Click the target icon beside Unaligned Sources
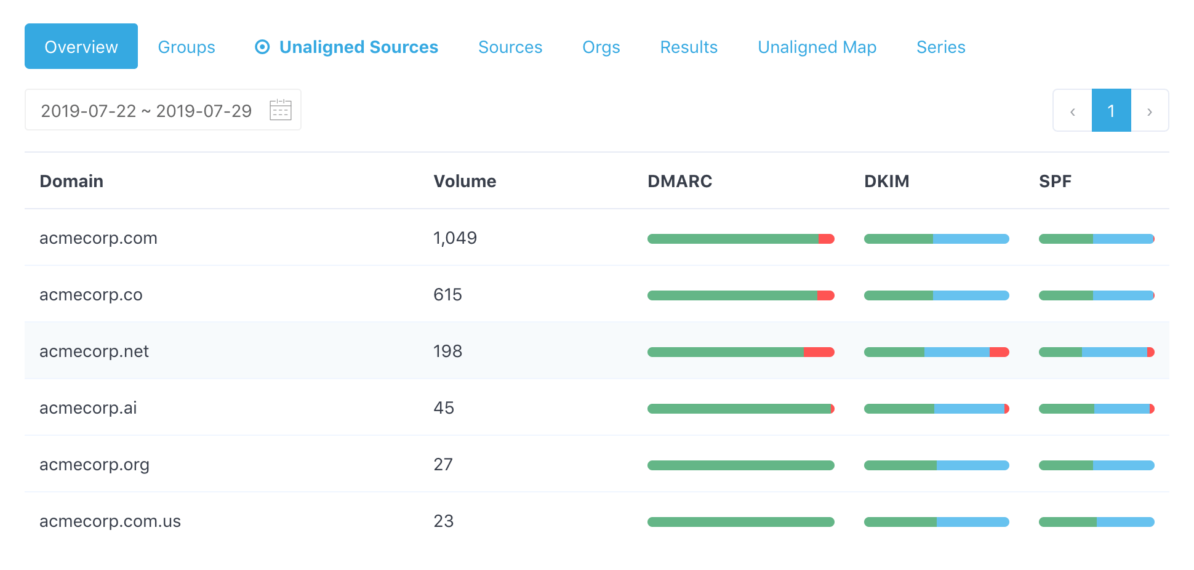1194x570 pixels. point(262,46)
